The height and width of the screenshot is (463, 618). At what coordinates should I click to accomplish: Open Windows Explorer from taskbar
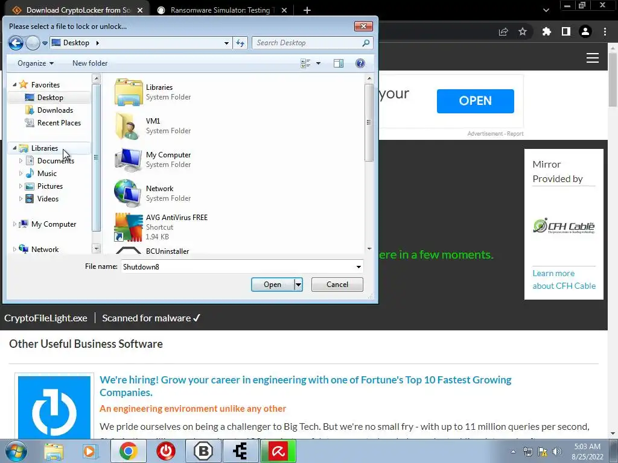point(54,451)
